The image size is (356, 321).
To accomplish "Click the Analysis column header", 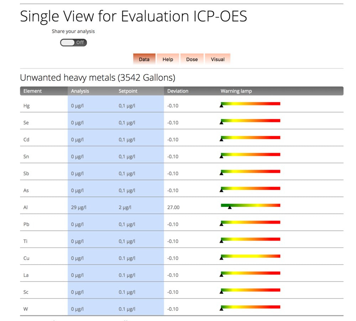I will coord(80,91).
